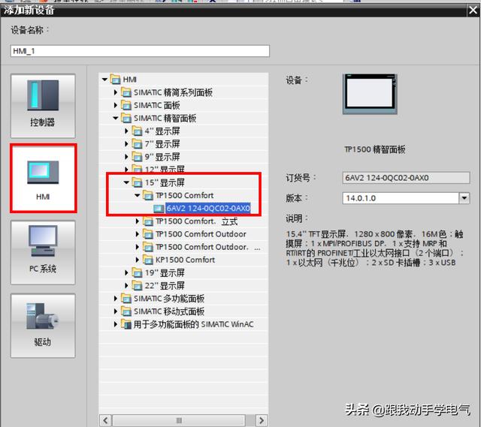Click the SIMATIC 面板 folder icon
The width and height of the screenshot is (481, 427).
126,105
